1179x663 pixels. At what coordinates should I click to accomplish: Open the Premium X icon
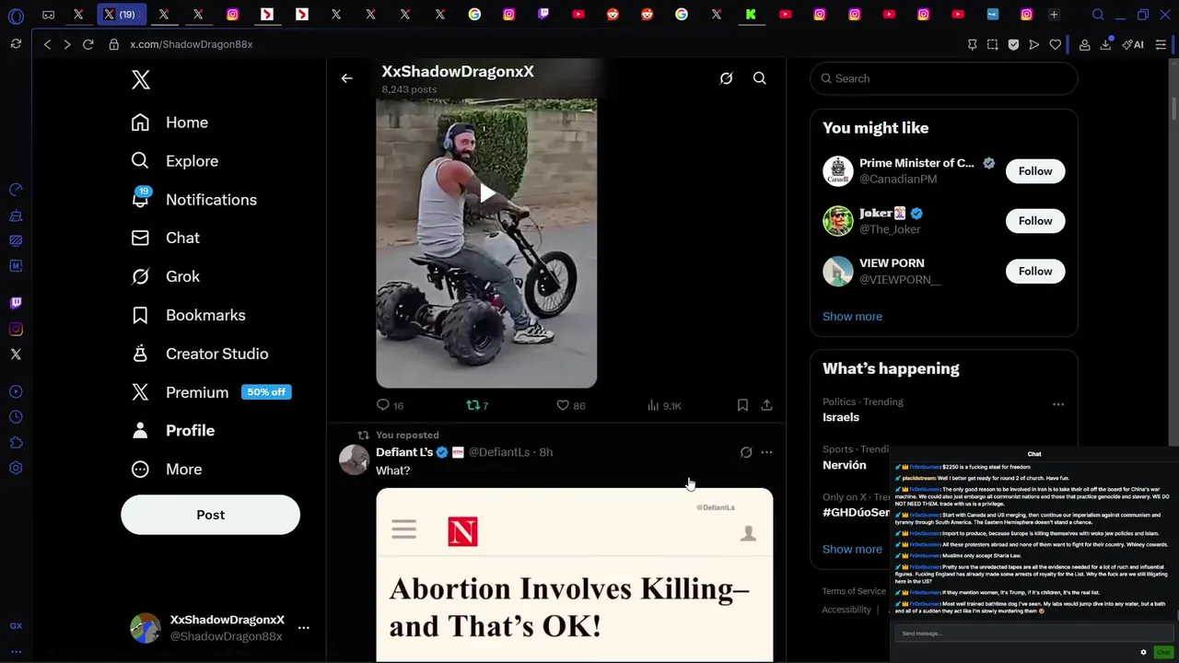coord(140,392)
